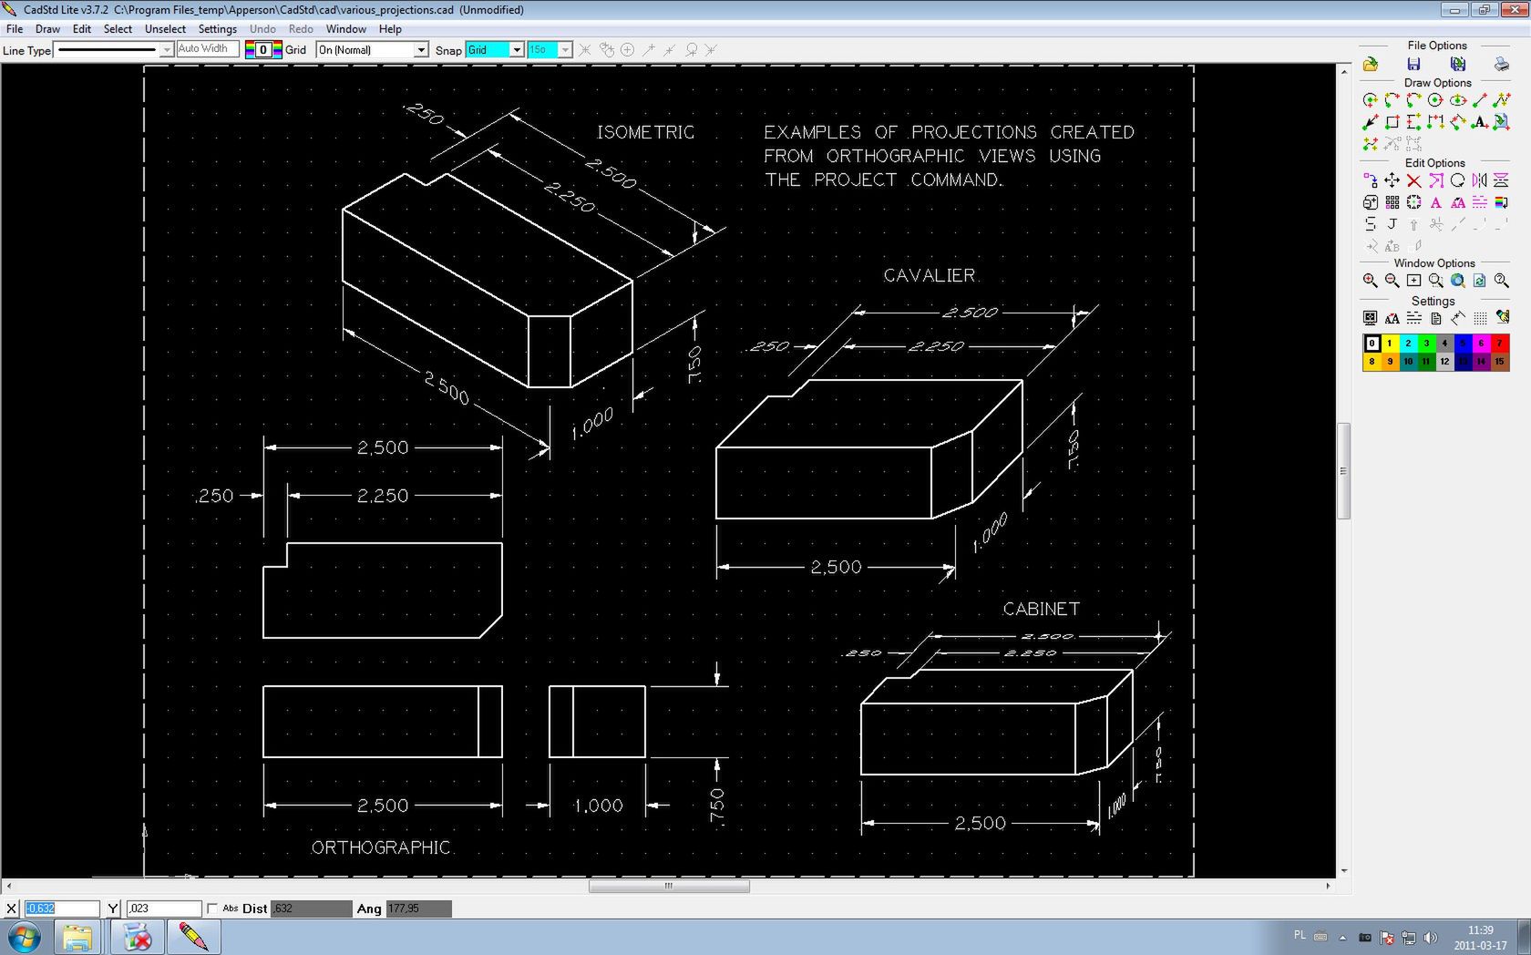The width and height of the screenshot is (1531, 955).
Task: Pick magenta color swatch 6
Action: 1482,344
